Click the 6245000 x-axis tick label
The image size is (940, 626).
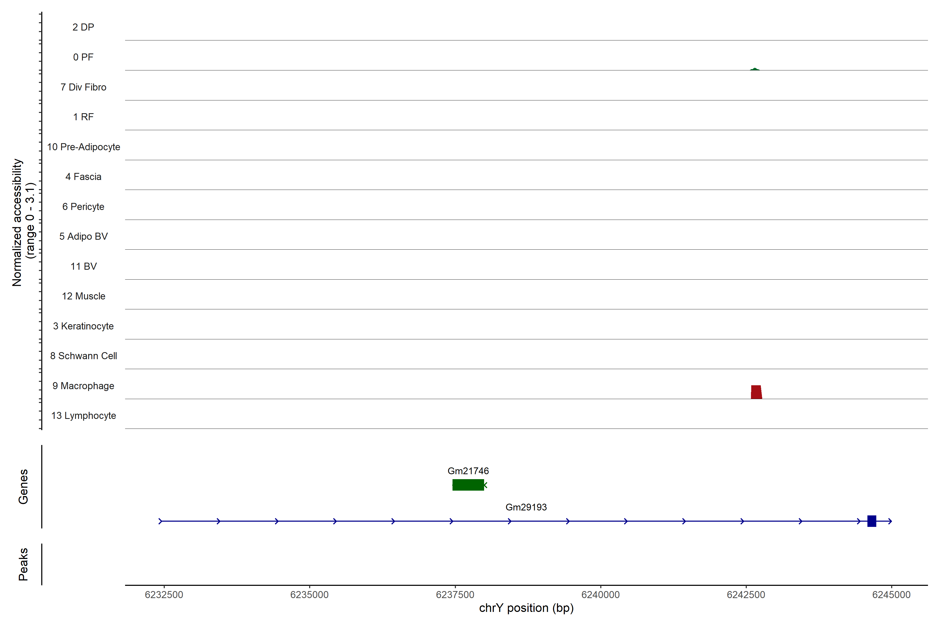pos(891,594)
